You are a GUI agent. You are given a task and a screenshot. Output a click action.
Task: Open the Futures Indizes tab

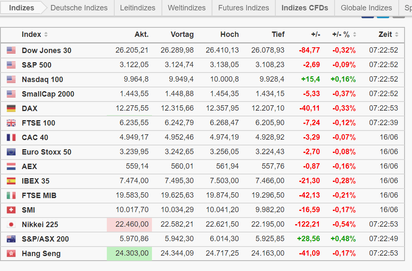click(x=243, y=8)
